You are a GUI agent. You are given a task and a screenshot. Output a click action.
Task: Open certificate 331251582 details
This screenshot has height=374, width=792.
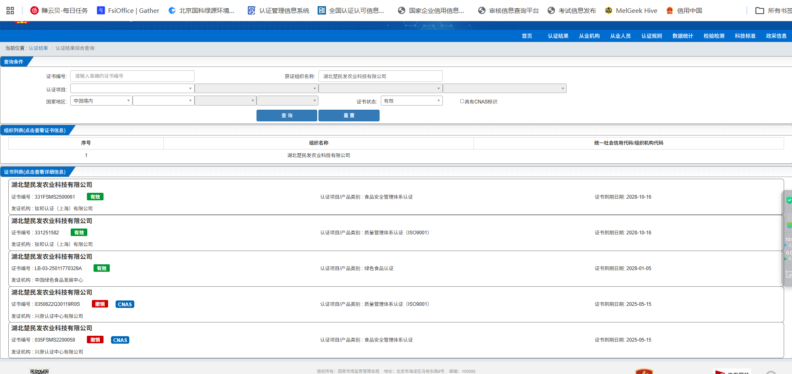click(x=396, y=233)
